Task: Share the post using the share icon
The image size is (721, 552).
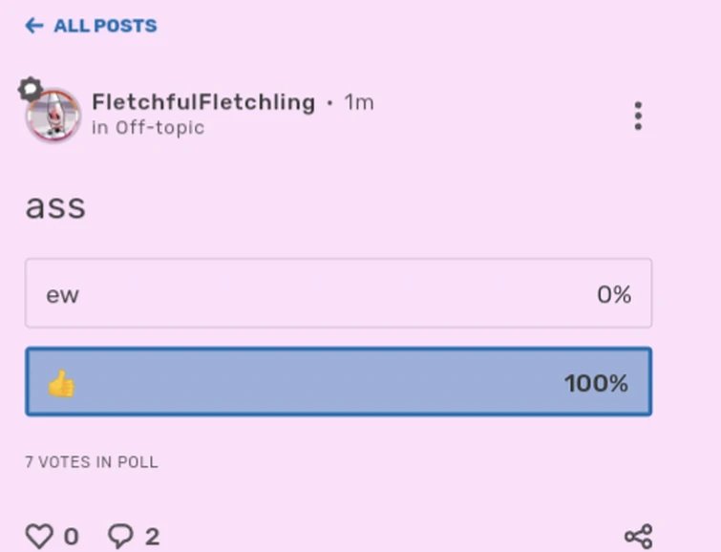Action: tap(638, 537)
